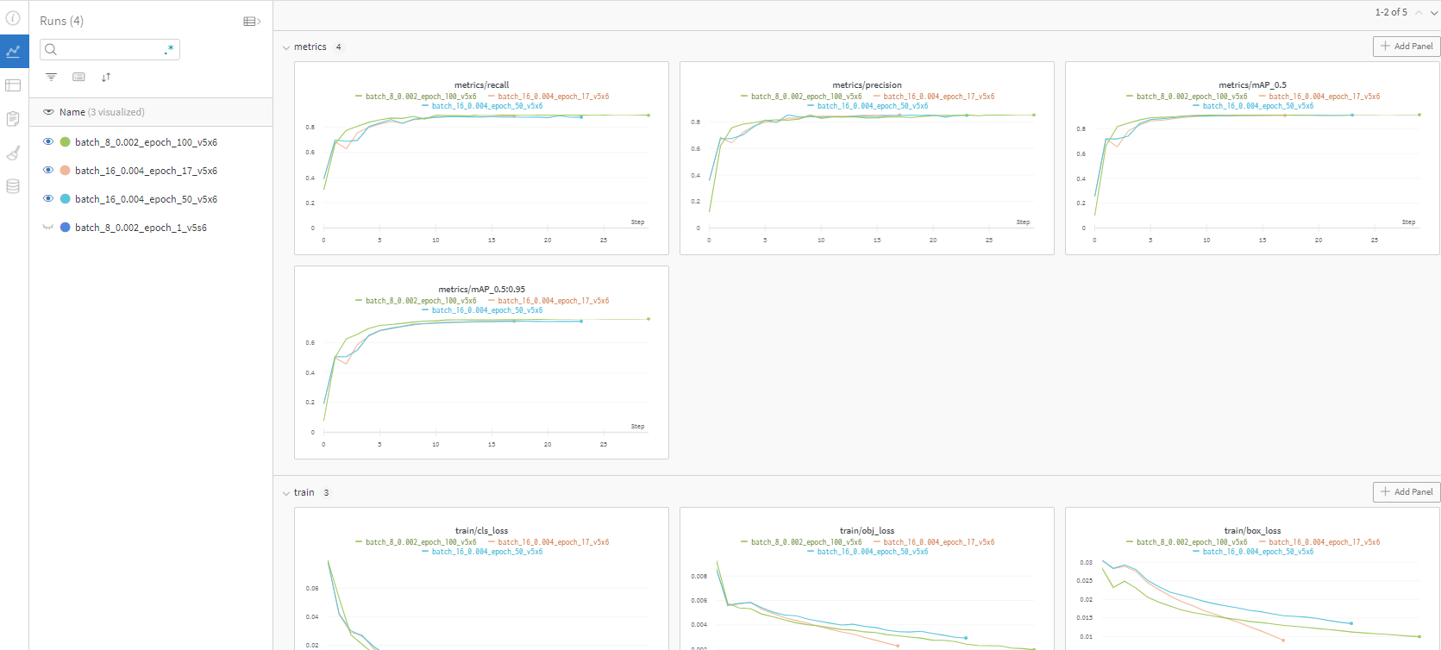Select the metrics/mAP_0.5:0.95 chart
1441x650 pixels.
481,363
